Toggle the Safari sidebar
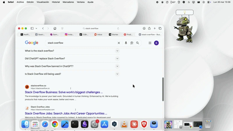Viewport: 233px width, 131px height. click(32, 28)
